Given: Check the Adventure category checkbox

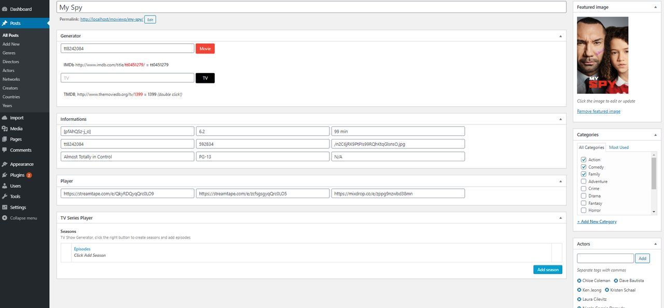Looking at the screenshot, I should (584, 181).
